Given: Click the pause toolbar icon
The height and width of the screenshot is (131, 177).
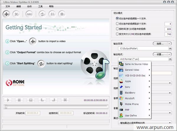Looking at the screenshot, I should click(x=52, y=14).
